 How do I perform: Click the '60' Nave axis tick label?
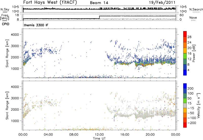tap(182, 15)
